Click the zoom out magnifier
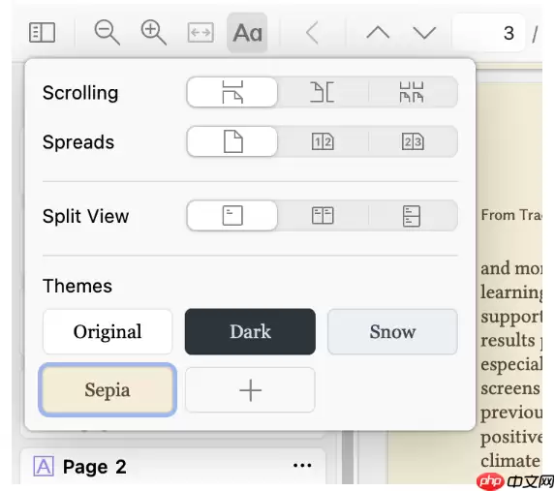Viewport: 555px width, 491px height. pyautogui.click(x=108, y=33)
